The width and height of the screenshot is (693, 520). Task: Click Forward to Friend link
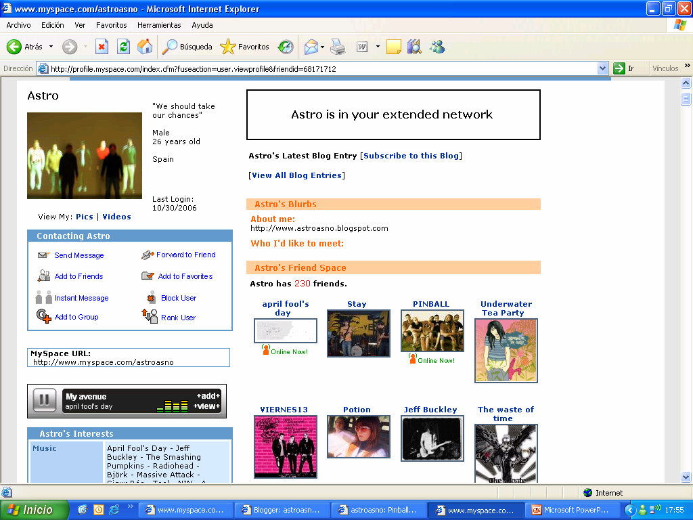(x=186, y=255)
